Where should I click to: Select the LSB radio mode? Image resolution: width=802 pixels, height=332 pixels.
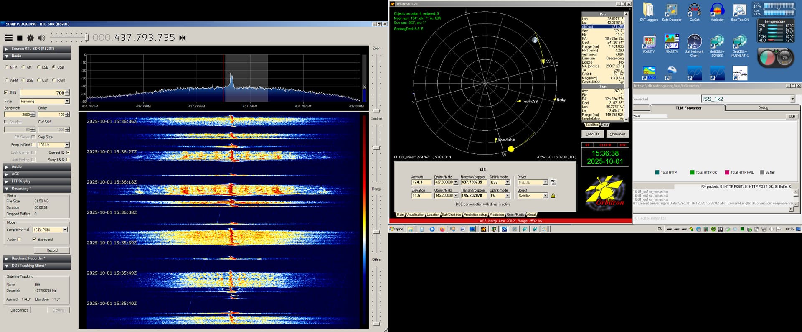(x=39, y=67)
